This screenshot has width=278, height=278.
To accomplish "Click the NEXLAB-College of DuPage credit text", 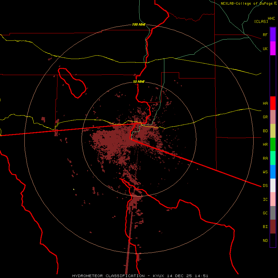I will 247,3.
